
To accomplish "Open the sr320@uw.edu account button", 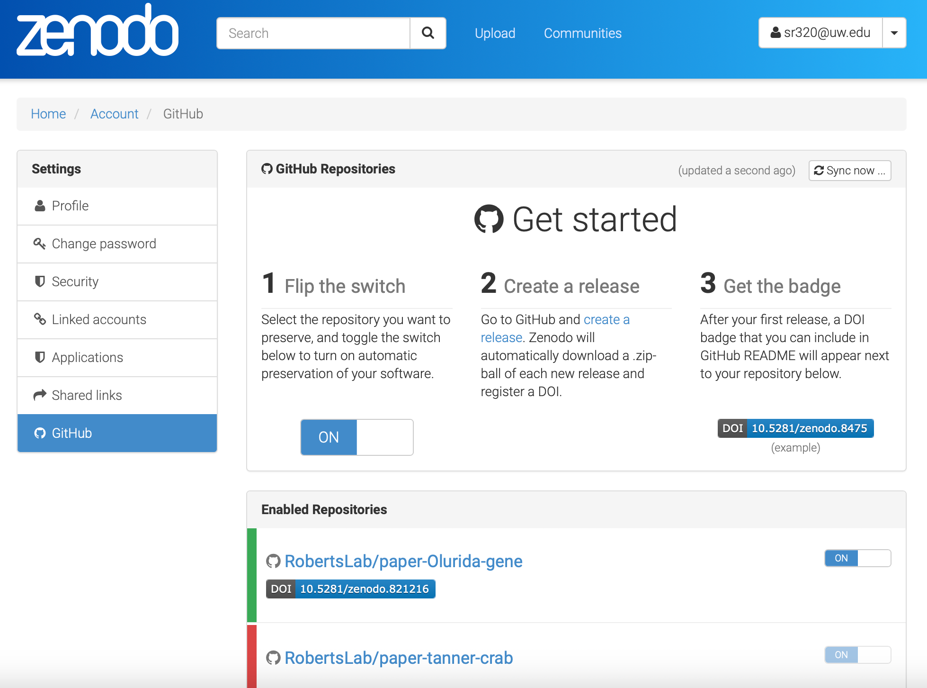I will [x=820, y=33].
